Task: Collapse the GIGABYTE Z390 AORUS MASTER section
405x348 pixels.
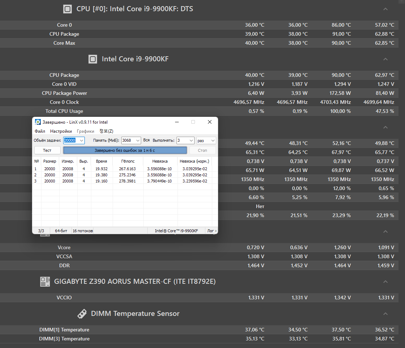Action: [386, 281]
